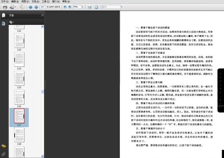Image resolution: width=224 pixels, height=158 pixels.
Task: Open the Pages panel options menu button
Action: (x=43, y=15)
